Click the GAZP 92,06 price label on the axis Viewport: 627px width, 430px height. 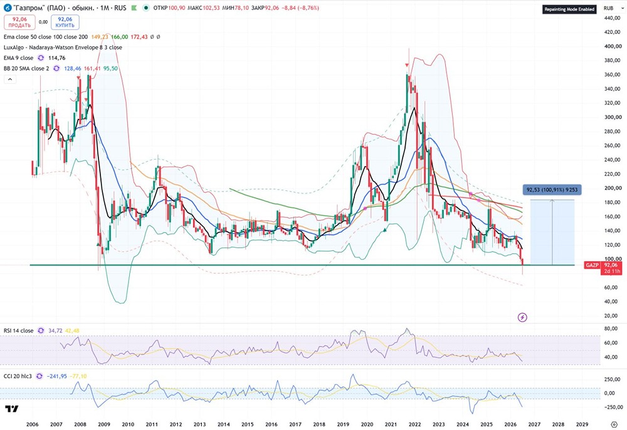click(603, 268)
